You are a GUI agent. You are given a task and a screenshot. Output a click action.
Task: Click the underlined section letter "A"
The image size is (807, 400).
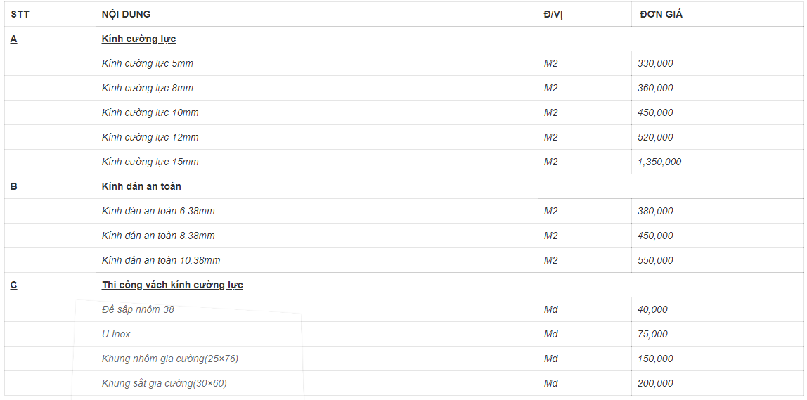coord(14,39)
